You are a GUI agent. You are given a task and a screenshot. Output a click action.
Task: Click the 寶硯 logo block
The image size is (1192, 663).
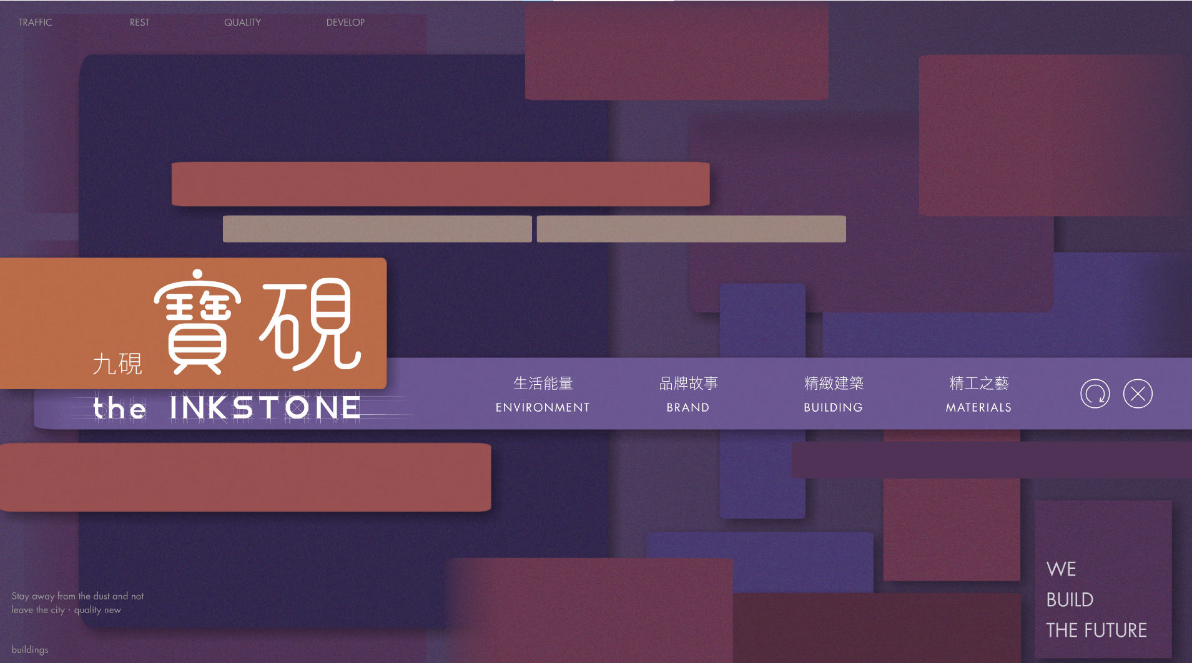click(x=257, y=322)
